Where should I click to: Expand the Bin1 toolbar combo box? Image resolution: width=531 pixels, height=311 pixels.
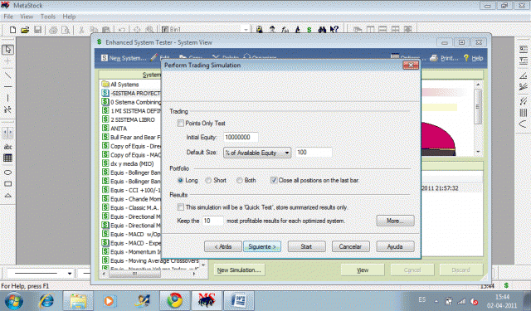click(x=246, y=30)
